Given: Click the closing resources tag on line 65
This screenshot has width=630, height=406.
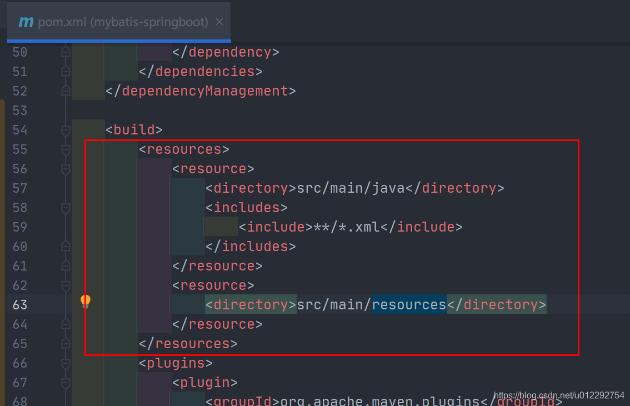Looking at the screenshot, I should point(188,344).
